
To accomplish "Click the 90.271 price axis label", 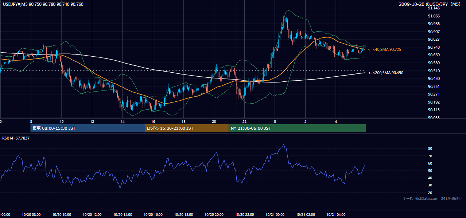I will click(434, 94).
